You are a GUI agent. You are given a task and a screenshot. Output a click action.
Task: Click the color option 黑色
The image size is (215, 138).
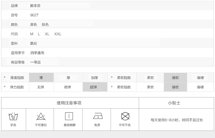pyautogui.click(x=34, y=25)
